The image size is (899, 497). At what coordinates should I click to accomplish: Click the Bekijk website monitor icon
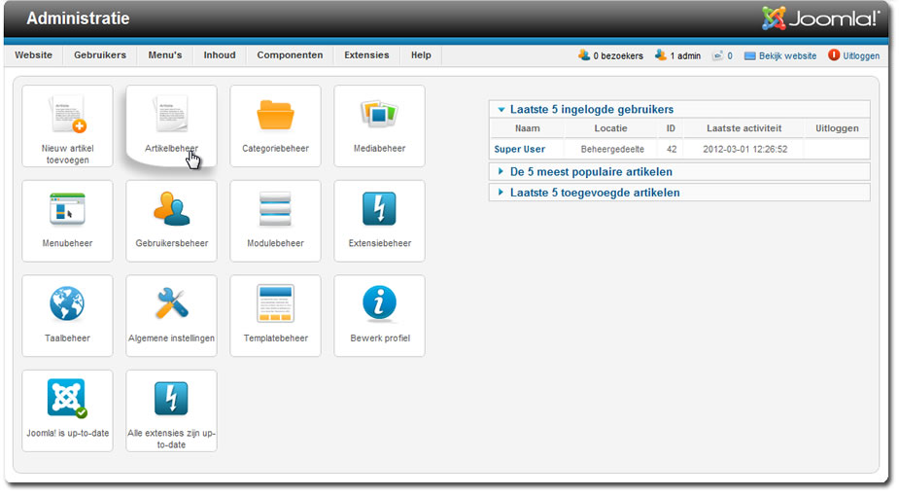coord(750,55)
